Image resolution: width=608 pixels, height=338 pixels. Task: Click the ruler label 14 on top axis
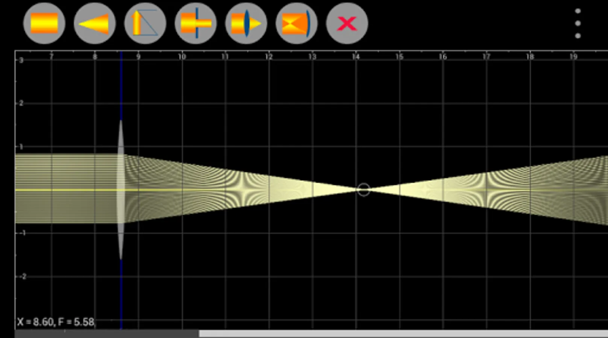coord(356,57)
